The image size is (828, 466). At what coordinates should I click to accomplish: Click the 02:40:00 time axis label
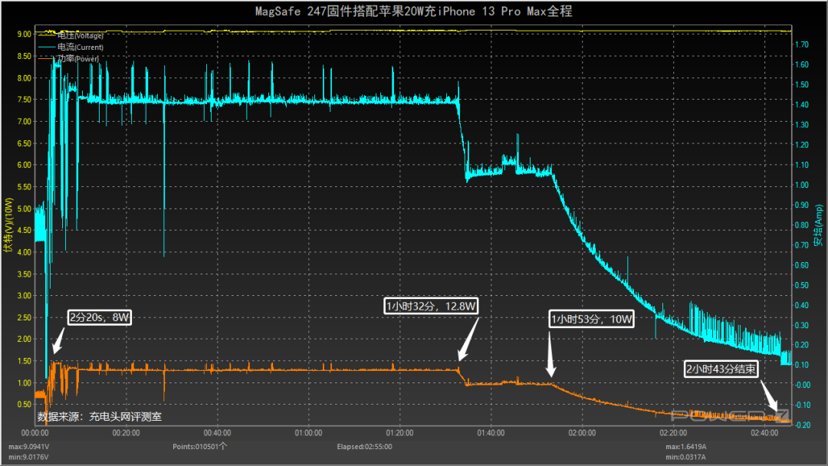click(x=764, y=433)
